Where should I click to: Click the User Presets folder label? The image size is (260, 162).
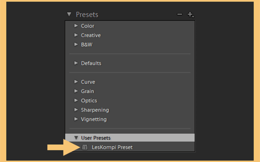[96, 138]
